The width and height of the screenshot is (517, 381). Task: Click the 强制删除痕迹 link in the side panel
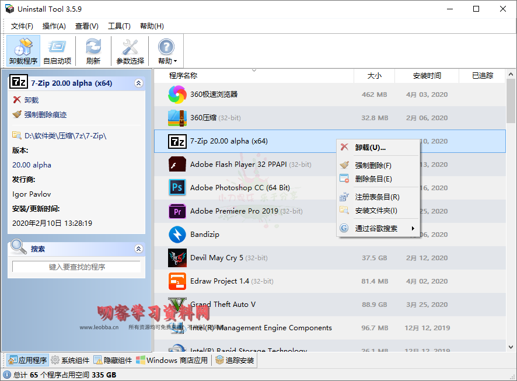pos(45,115)
